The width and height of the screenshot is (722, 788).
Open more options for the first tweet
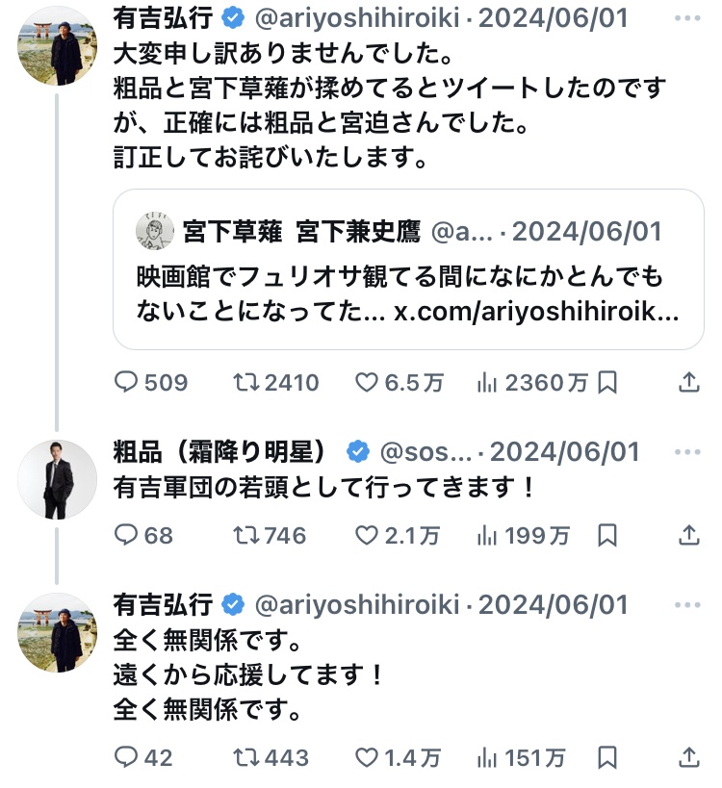[688, 17]
